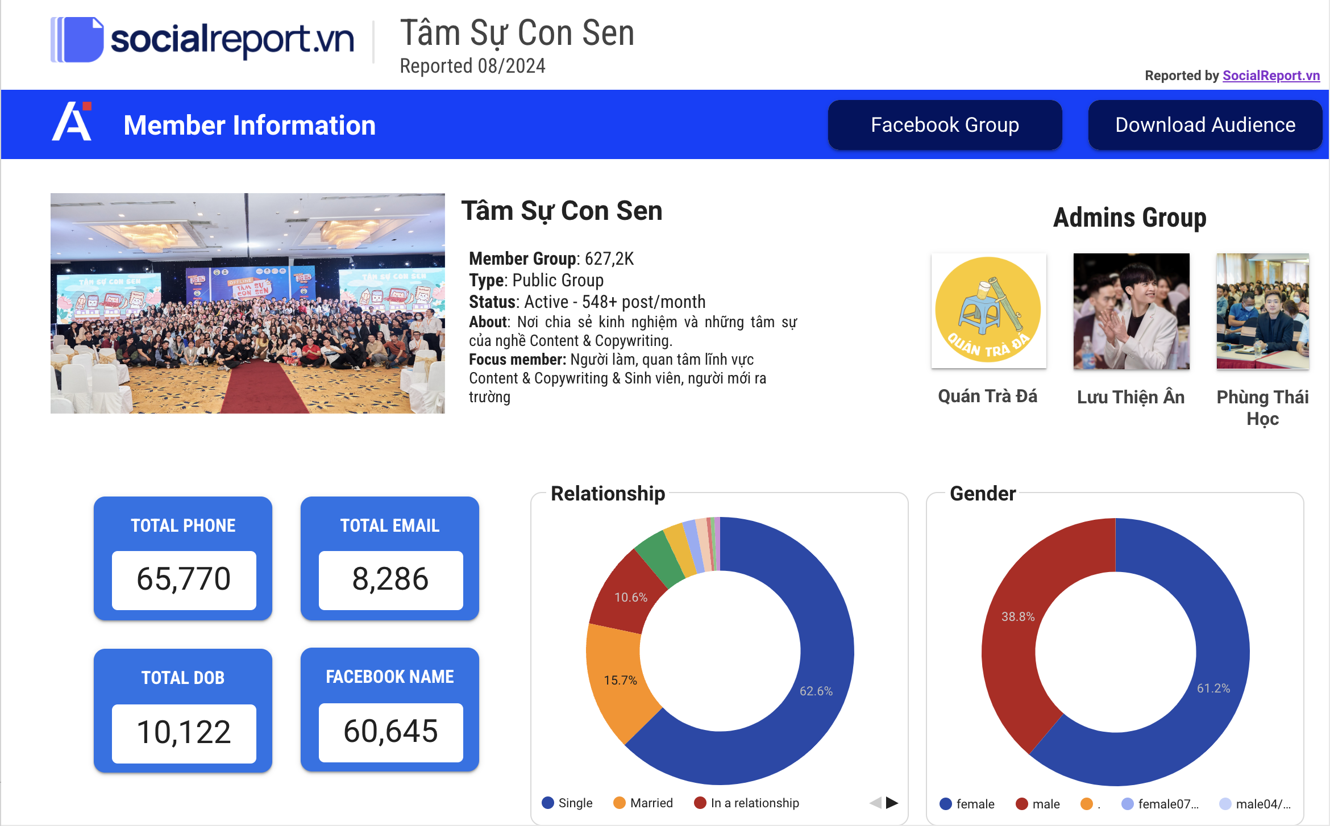Click the green Relationship donut segment
1330x826 pixels.
pos(660,557)
